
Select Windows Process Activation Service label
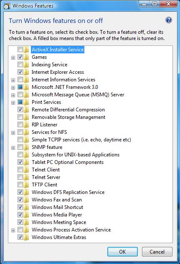(71, 230)
